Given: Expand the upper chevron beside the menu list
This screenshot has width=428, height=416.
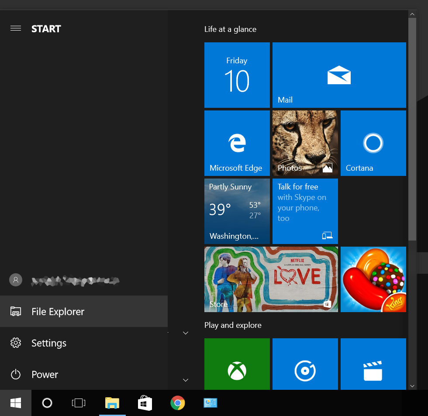Looking at the screenshot, I should click(x=186, y=333).
